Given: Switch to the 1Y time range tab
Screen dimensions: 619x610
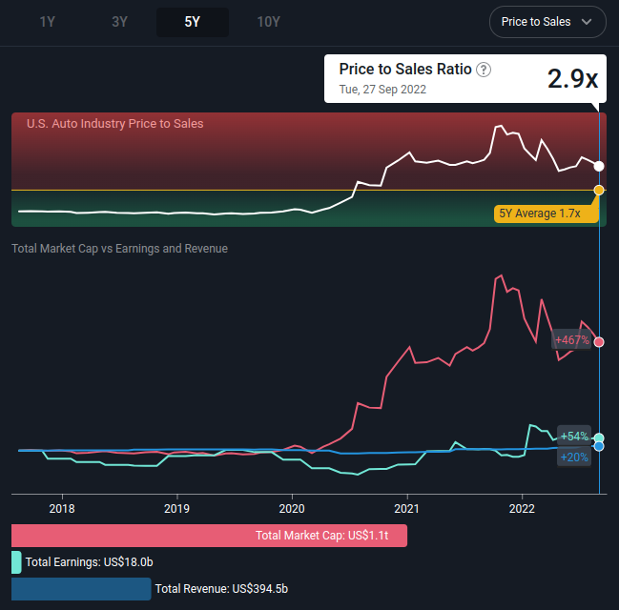Looking at the screenshot, I should pos(48,22).
